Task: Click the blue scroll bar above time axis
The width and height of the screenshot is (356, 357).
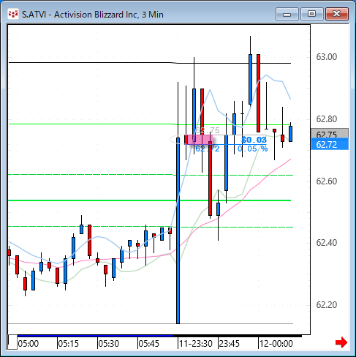Action: point(95,336)
